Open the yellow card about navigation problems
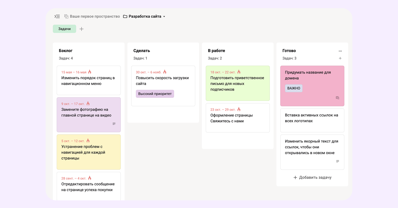 [x=88, y=152]
